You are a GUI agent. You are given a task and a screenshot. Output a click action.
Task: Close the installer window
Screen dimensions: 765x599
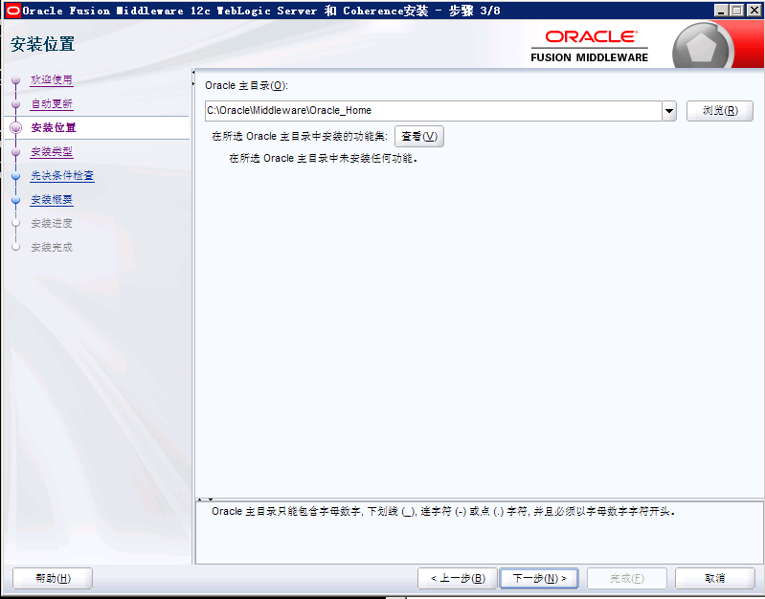754,11
